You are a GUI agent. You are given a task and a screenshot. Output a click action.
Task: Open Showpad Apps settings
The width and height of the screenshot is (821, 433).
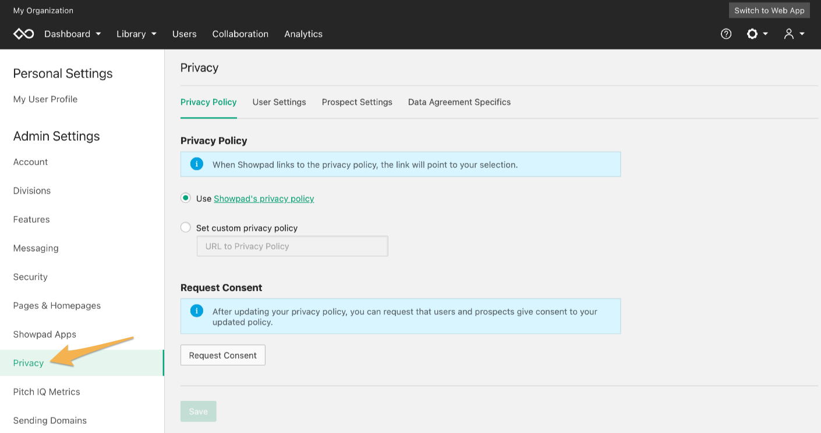[45, 334]
